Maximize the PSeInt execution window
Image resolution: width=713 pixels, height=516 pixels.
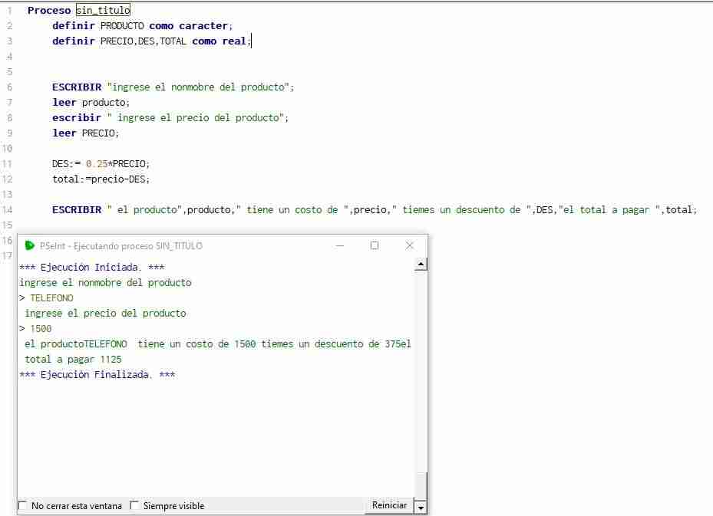tap(375, 246)
